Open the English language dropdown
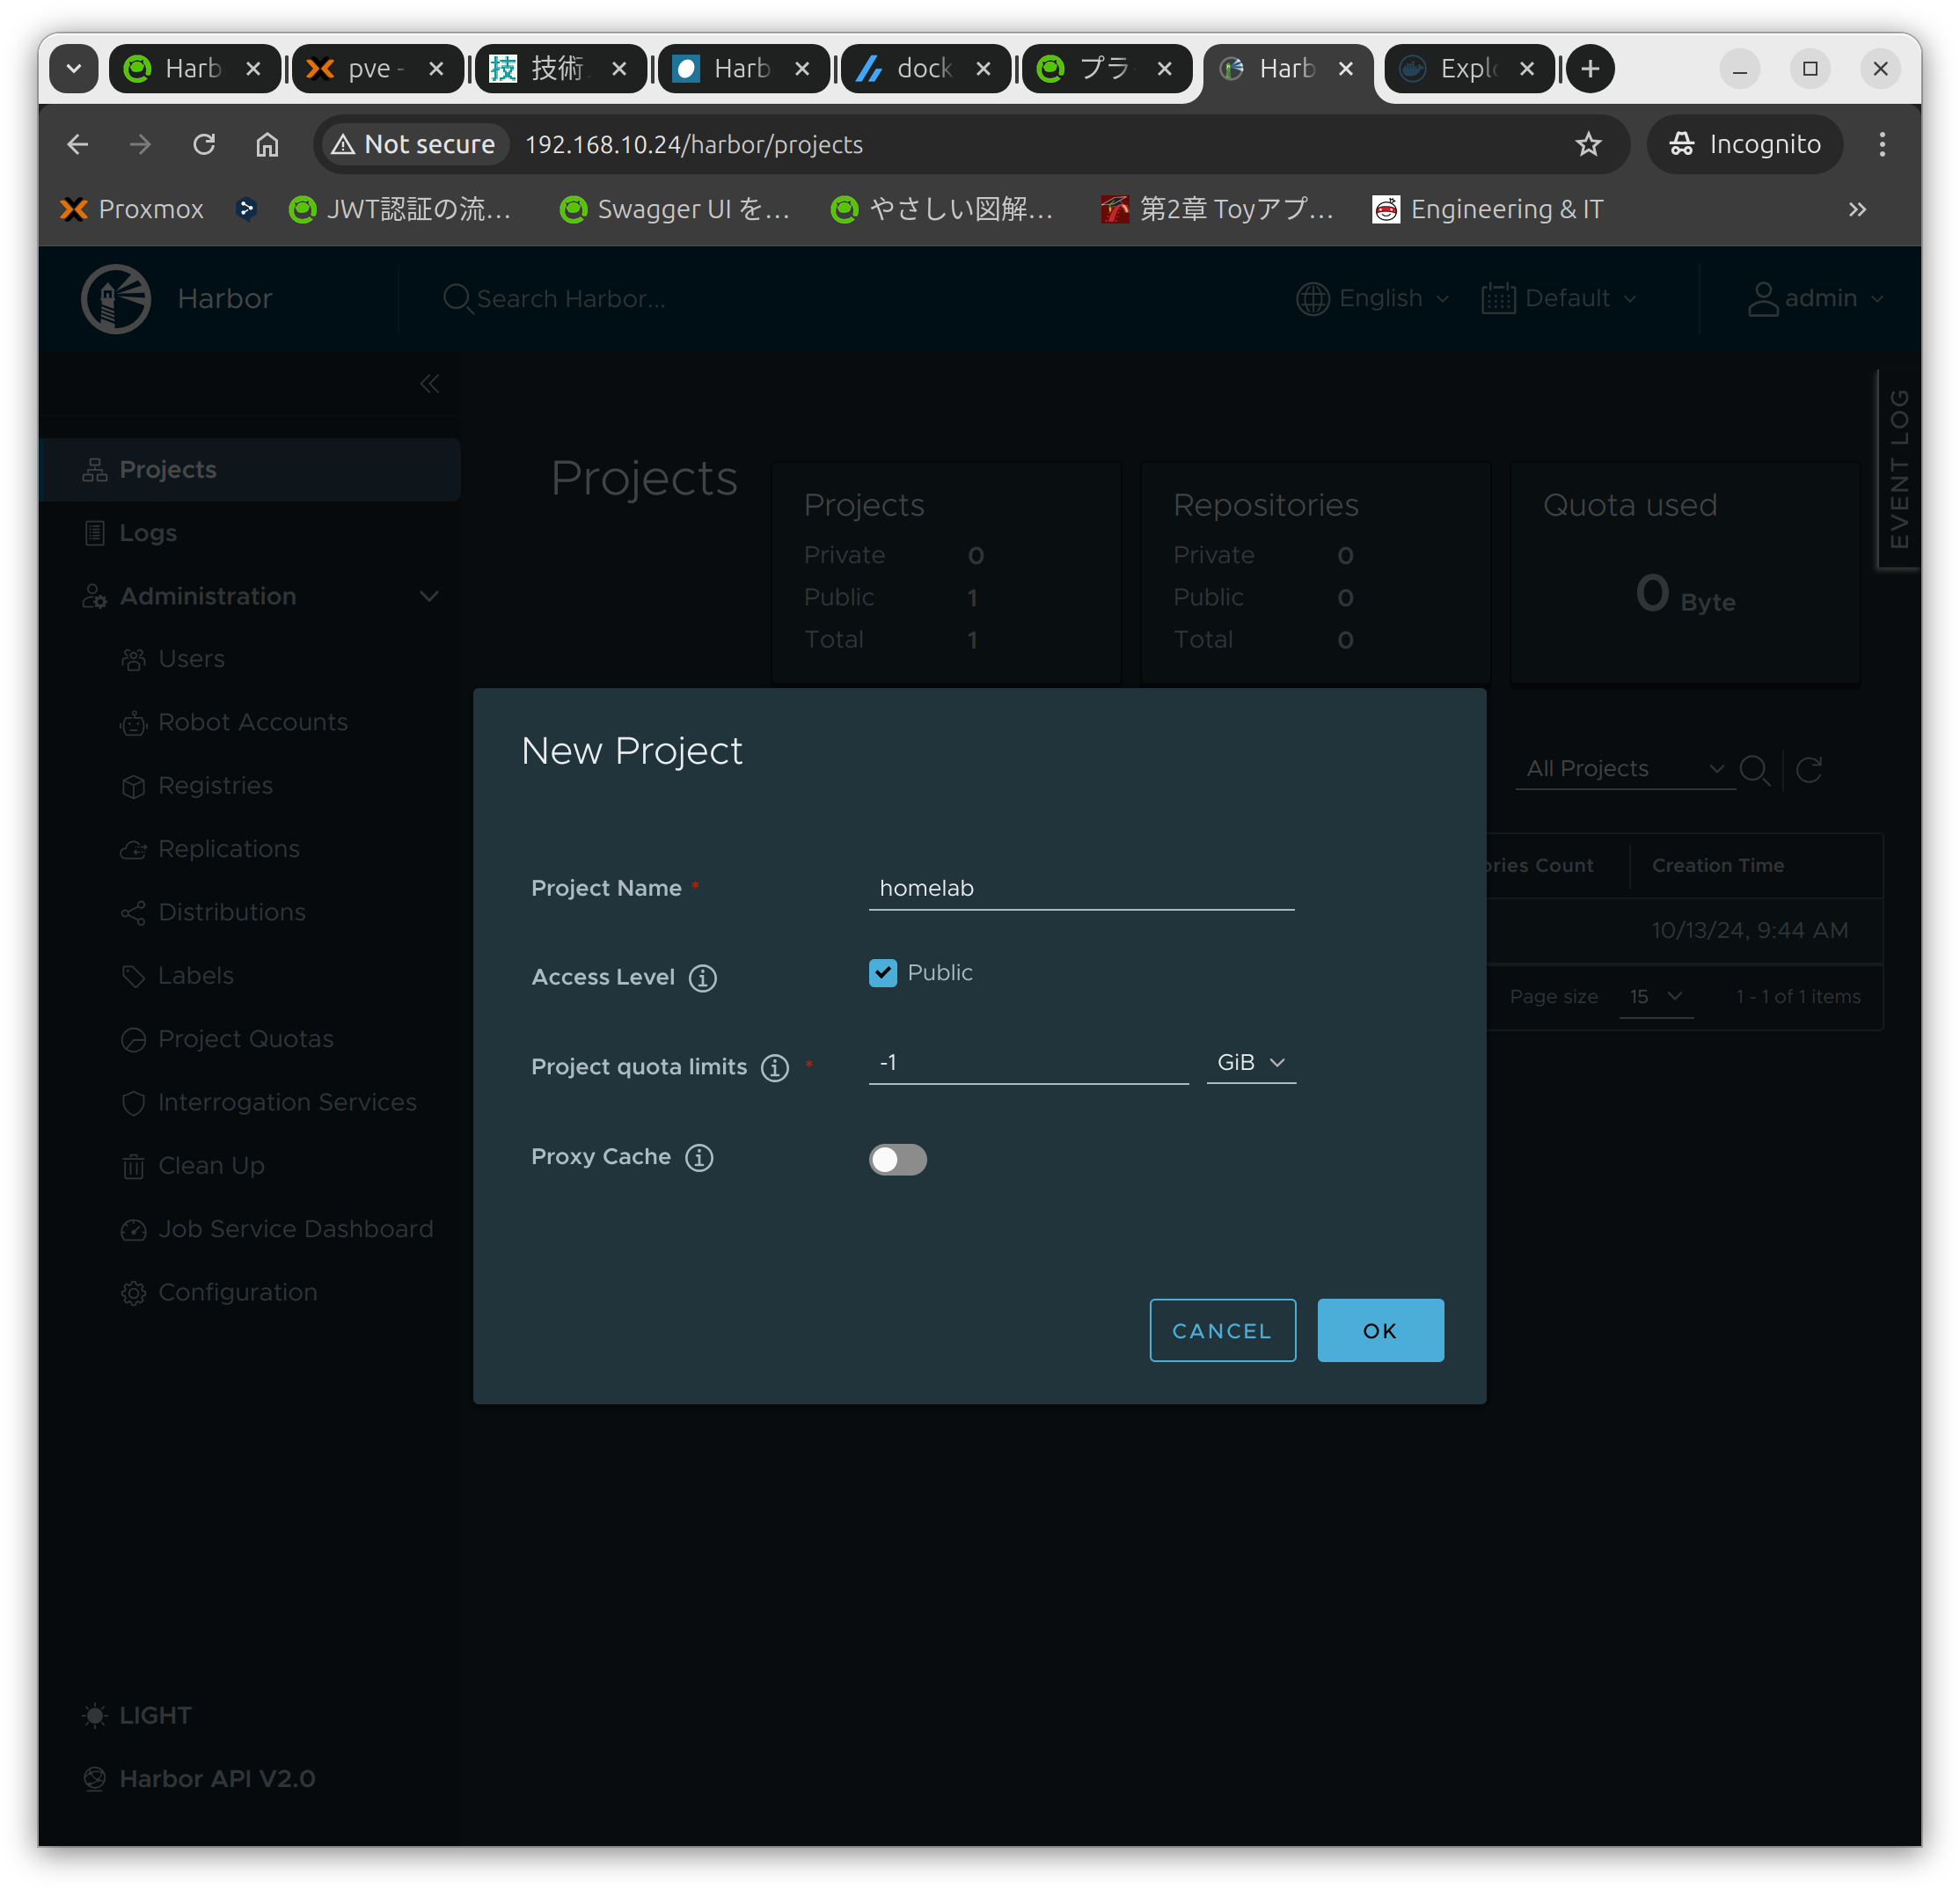 point(1372,298)
